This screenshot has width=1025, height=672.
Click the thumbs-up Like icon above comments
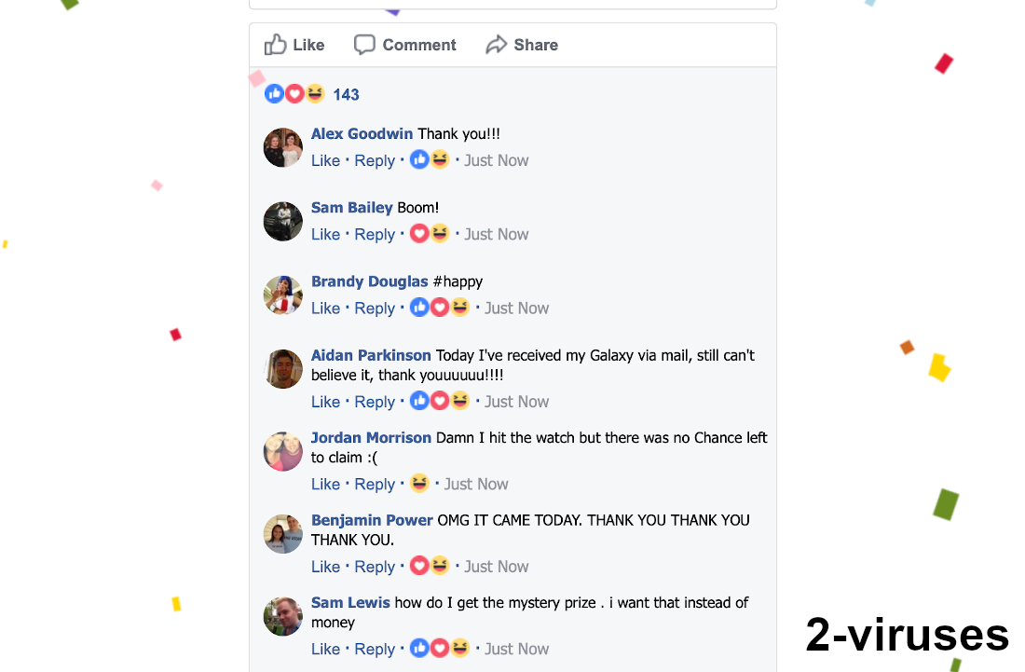[x=275, y=44]
